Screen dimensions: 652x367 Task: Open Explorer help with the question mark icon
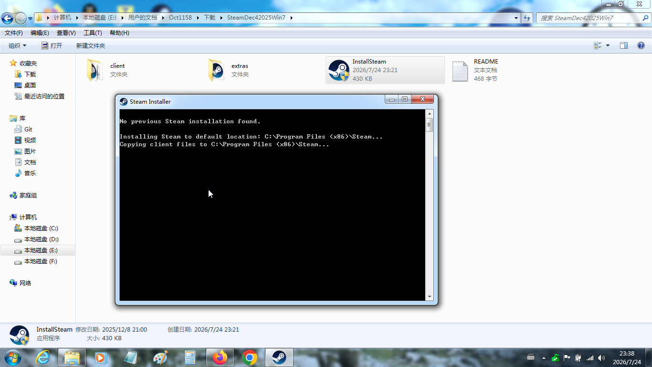click(x=641, y=45)
